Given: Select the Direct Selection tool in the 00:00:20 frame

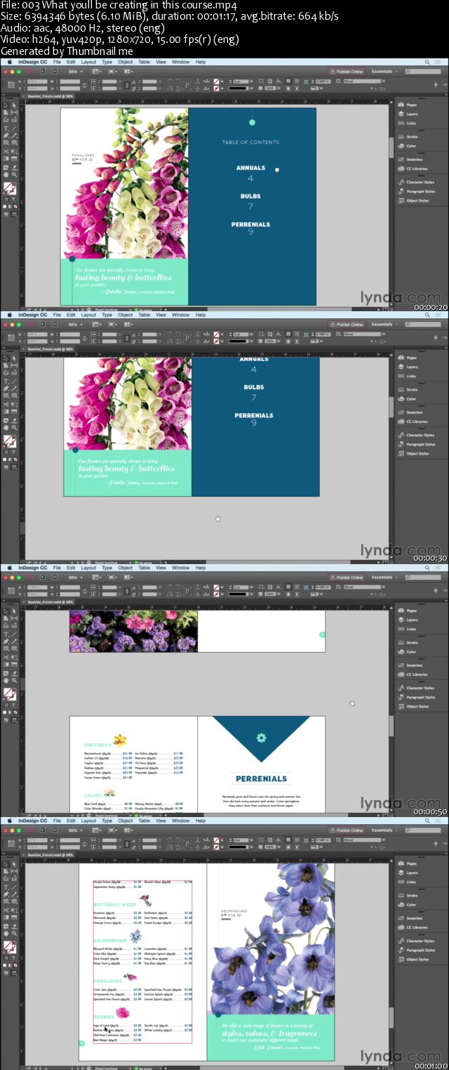Looking at the screenshot, I should point(14,105).
